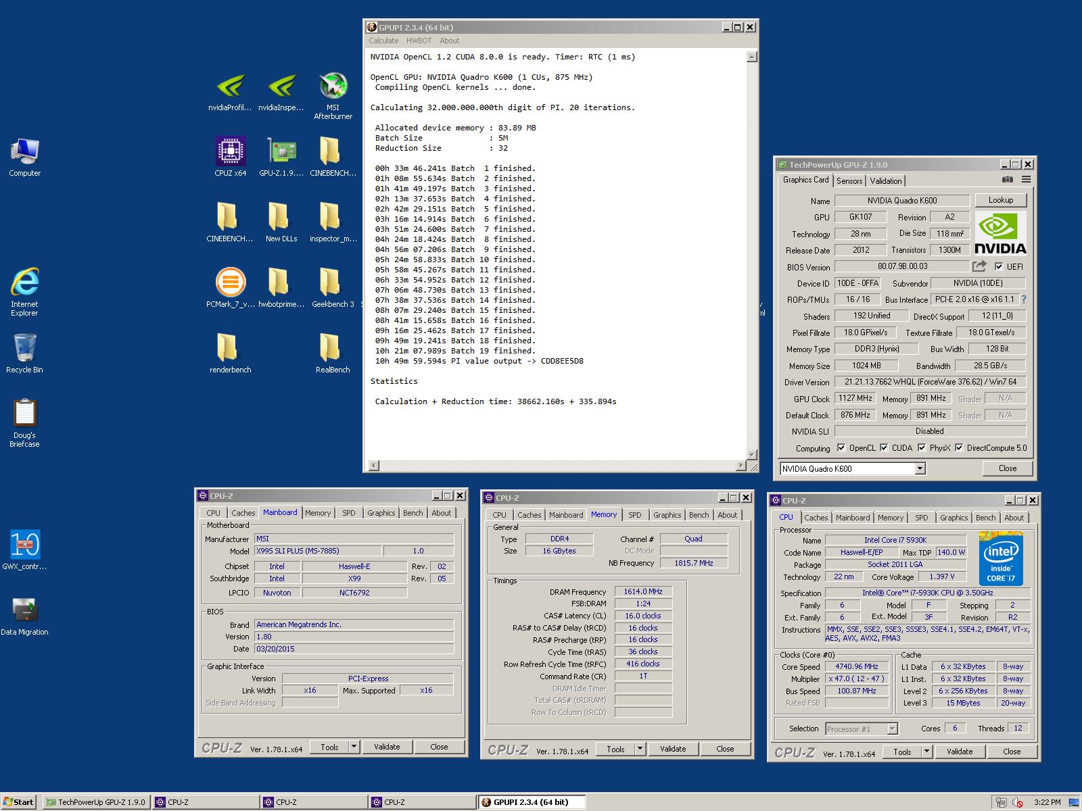Toggle the OpenCL computing checkbox
Screen dimensions: 1082x811
click(841, 447)
